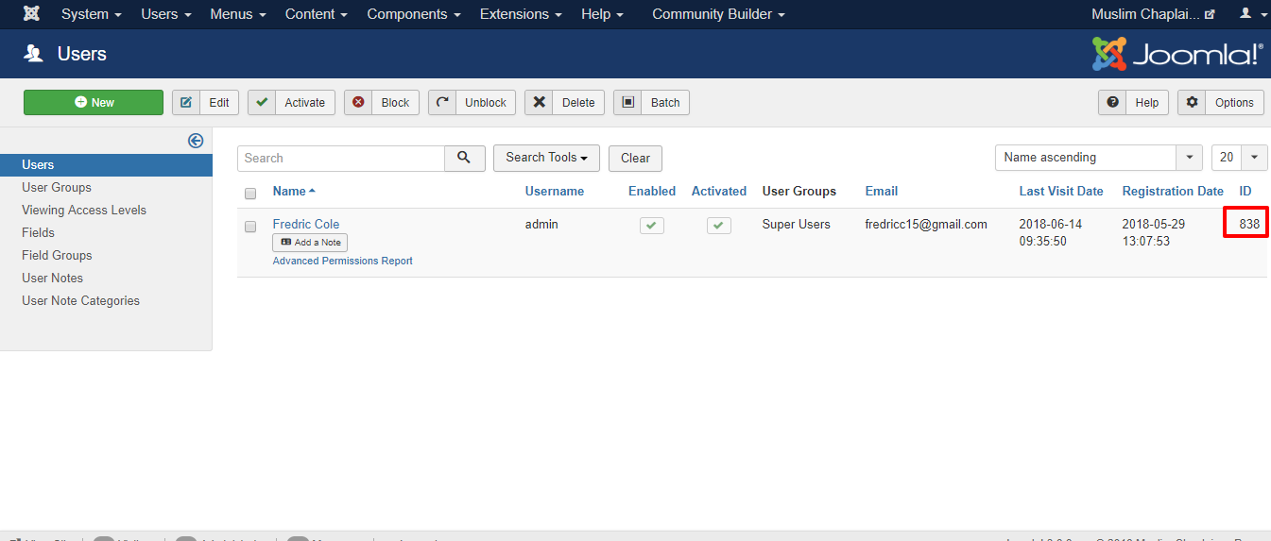Collapse the sidebar with the arrow icon
The image size is (1271, 541).
(196, 141)
